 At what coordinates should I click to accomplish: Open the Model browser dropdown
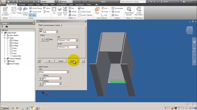point(5,23)
